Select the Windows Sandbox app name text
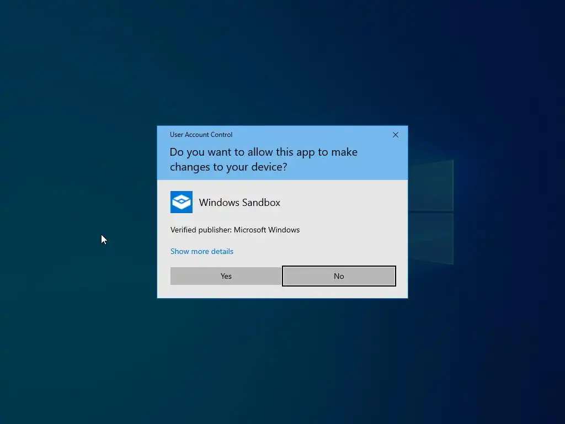 click(x=239, y=203)
